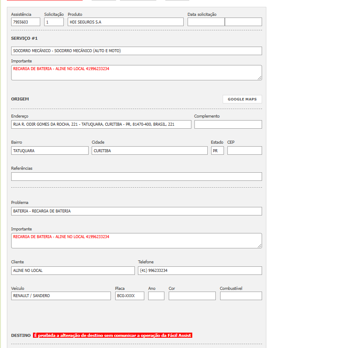Click the Cidade field showing CURITIBA
The height and width of the screenshot is (348, 343).
pos(149,150)
